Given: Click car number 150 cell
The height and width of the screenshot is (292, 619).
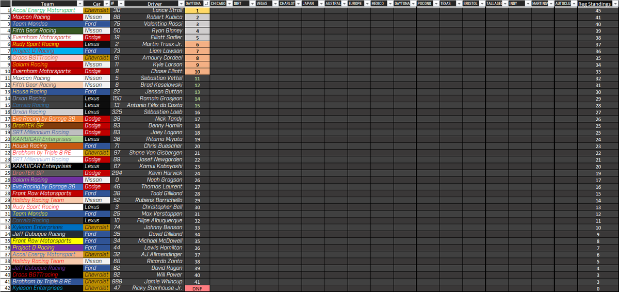Looking at the screenshot, I should (x=117, y=99).
